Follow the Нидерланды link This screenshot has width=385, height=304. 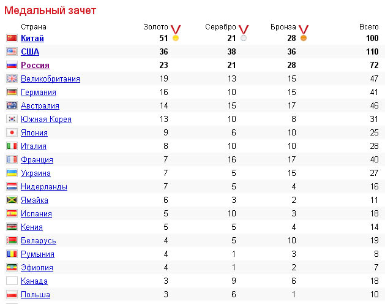click(44, 187)
